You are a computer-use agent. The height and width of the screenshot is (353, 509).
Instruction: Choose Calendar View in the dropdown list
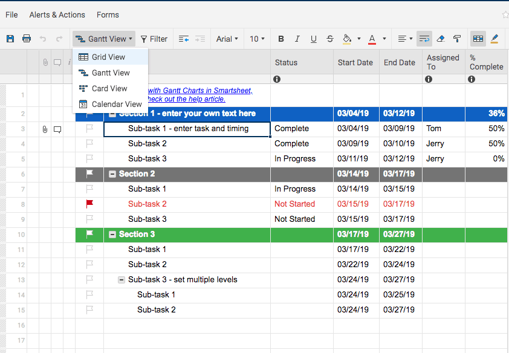(x=117, y=104)
